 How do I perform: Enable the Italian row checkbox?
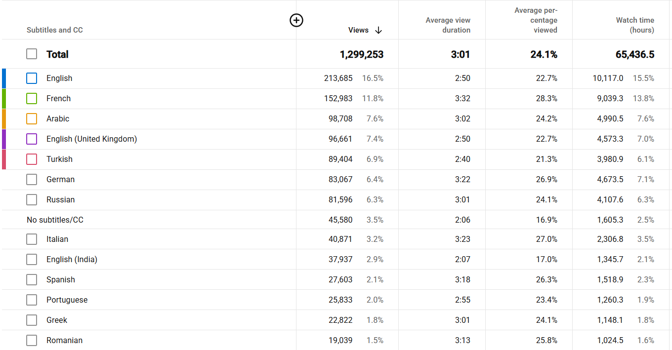click(32, 239)
